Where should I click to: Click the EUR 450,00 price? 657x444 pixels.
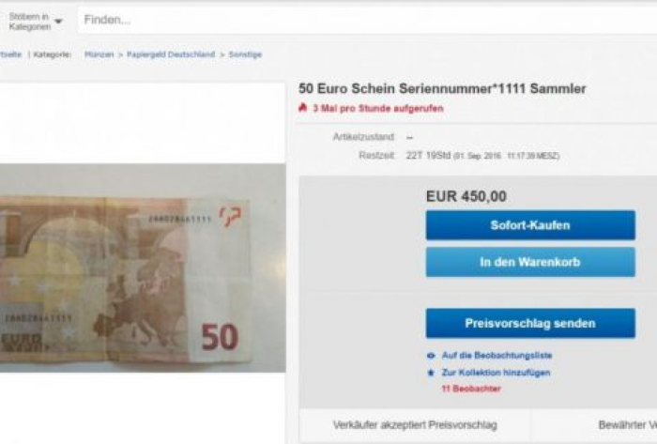[x=466, y=196]
